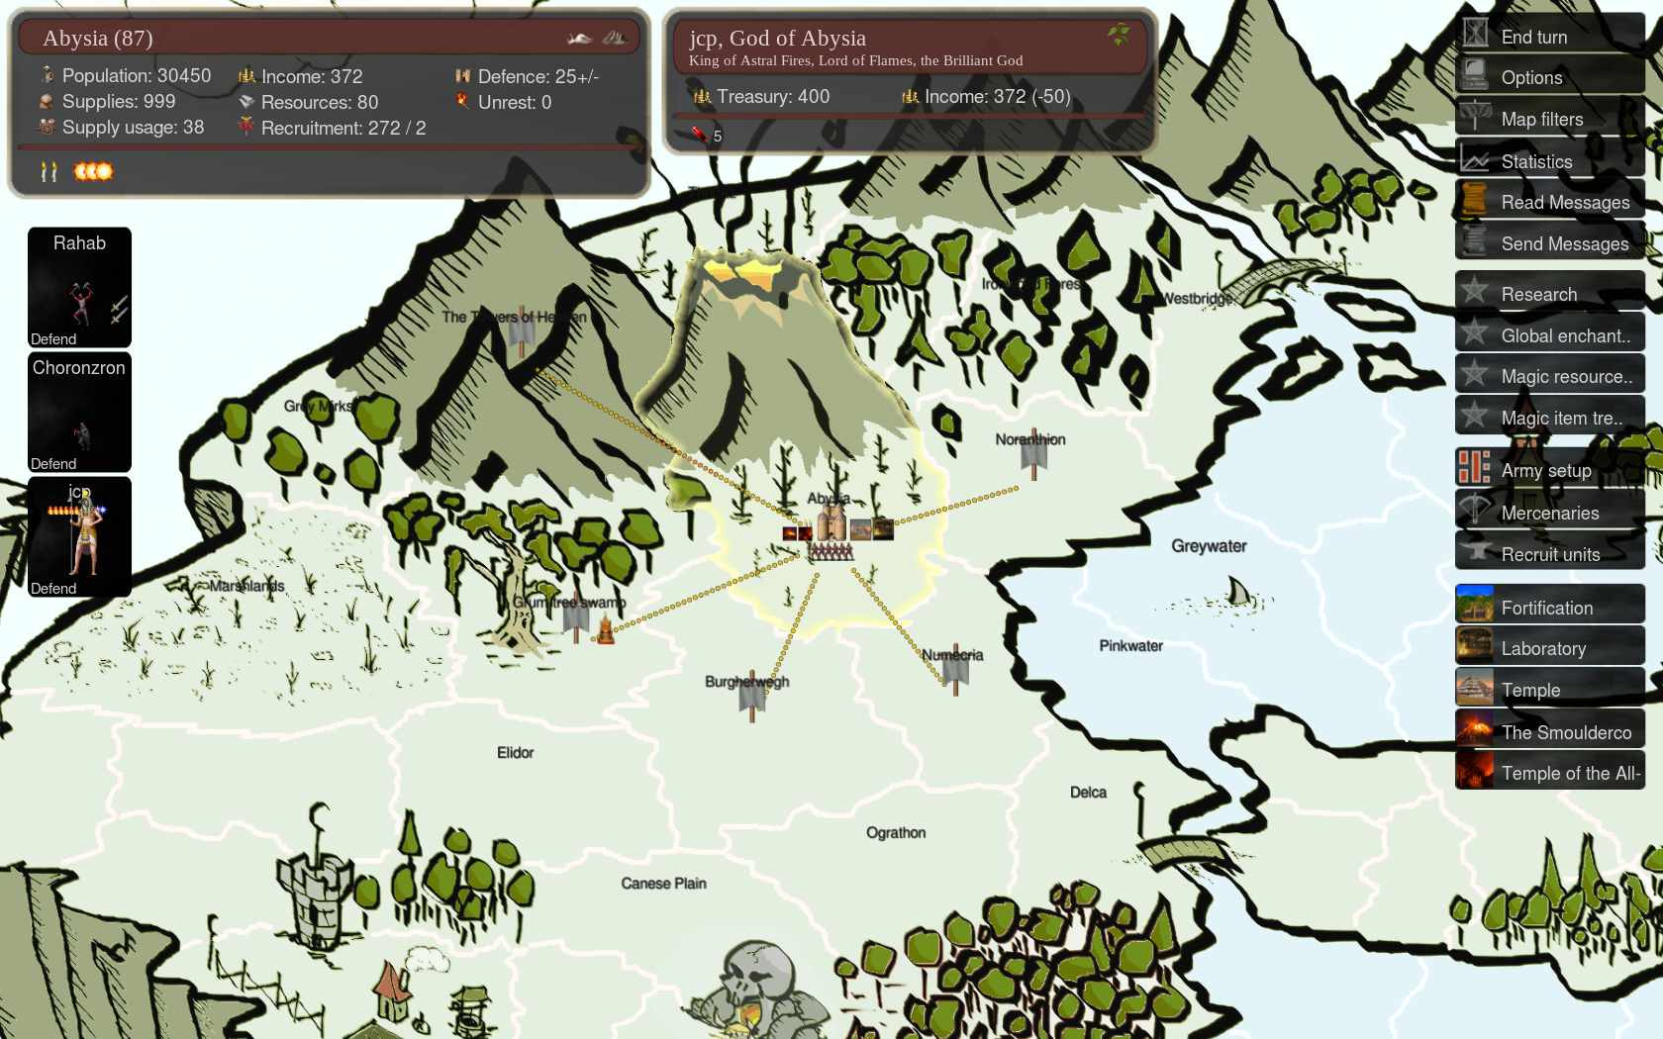Click the Fortification building thumbnail

1475,604
